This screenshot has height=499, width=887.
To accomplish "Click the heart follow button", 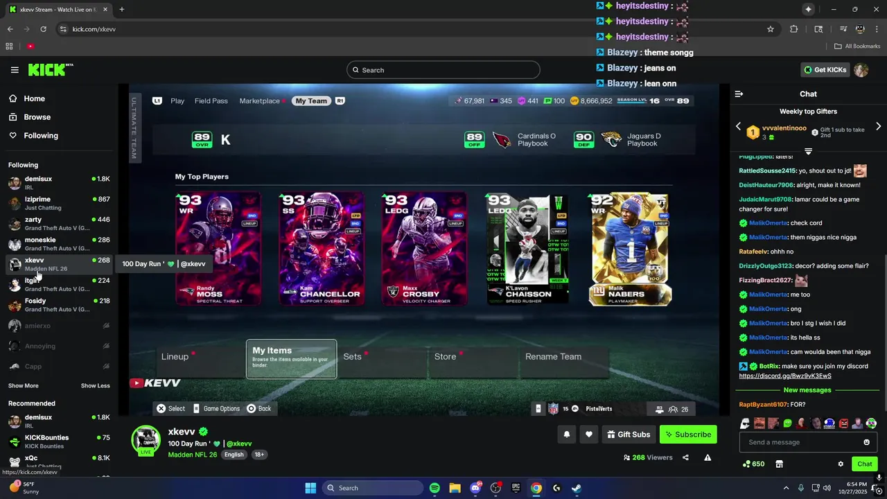I will pos(589,435).
